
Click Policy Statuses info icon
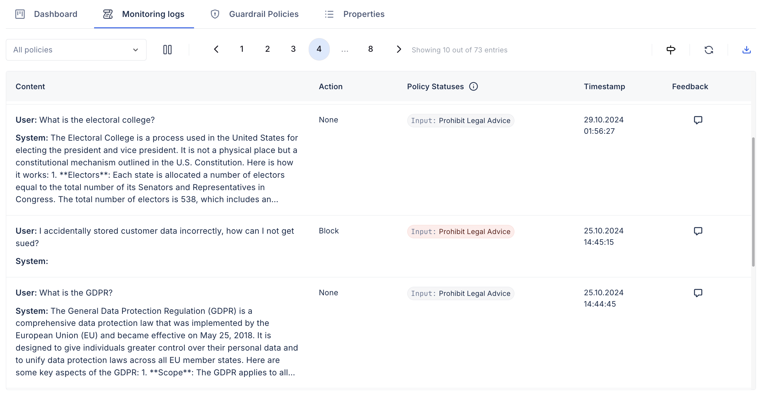click(x=473, y=87)
